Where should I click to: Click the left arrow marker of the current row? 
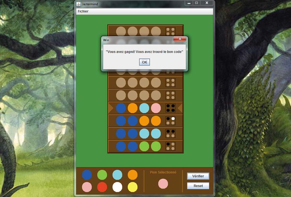tap(111, 108)
